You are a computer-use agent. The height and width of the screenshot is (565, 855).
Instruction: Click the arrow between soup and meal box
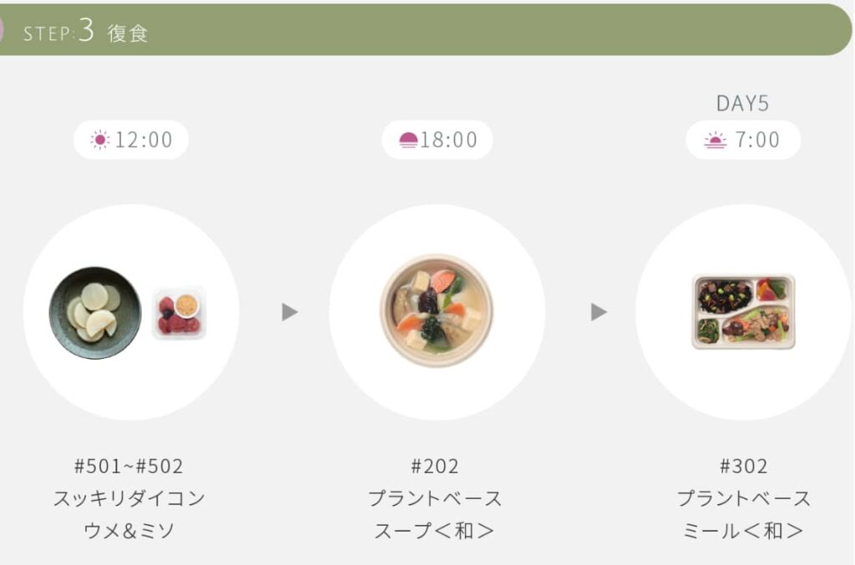[x=599, y=312]
